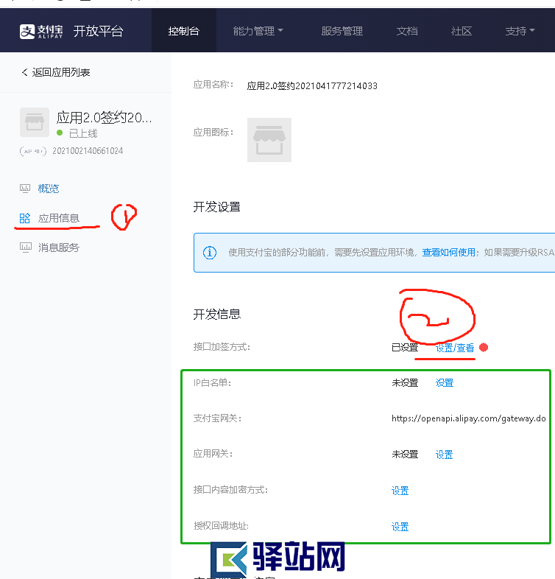Click the 接口内容加密方式 label

coord(230,490)
